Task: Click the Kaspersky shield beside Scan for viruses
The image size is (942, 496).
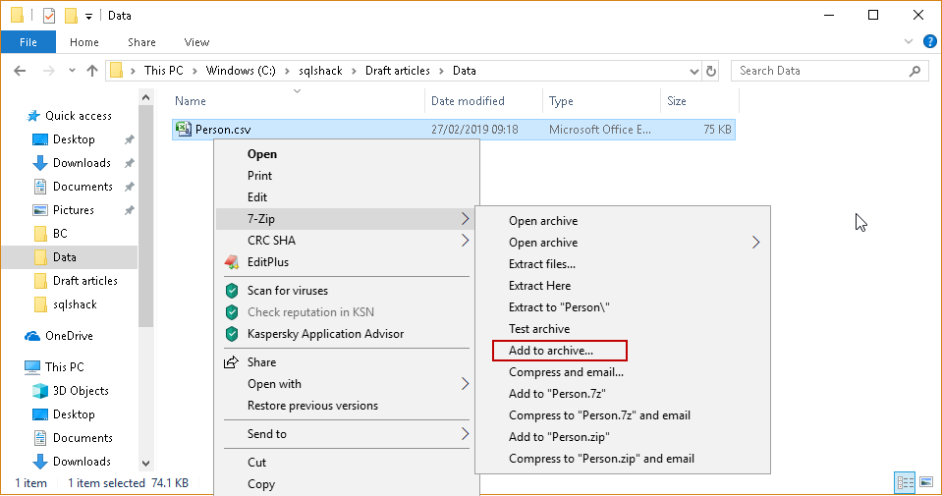Action: point(232,291)
